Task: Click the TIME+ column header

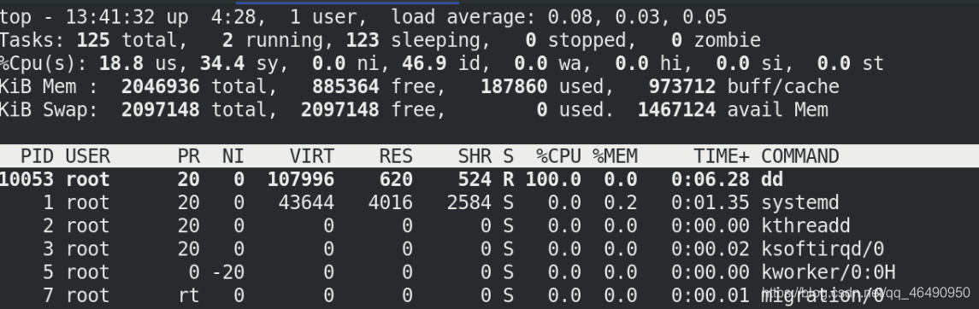Action: pos(722,155)
